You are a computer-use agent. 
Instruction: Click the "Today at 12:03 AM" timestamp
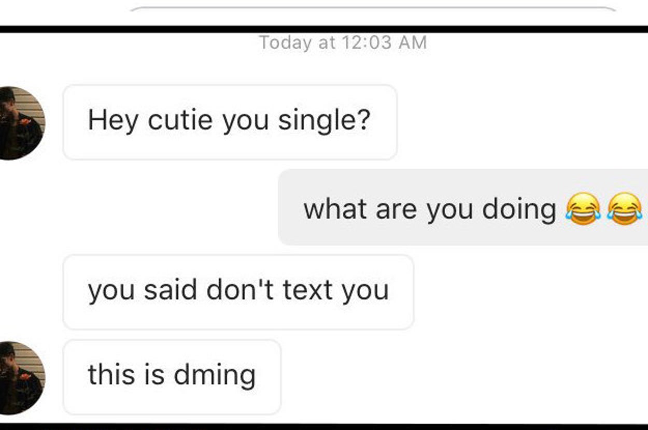343,42
